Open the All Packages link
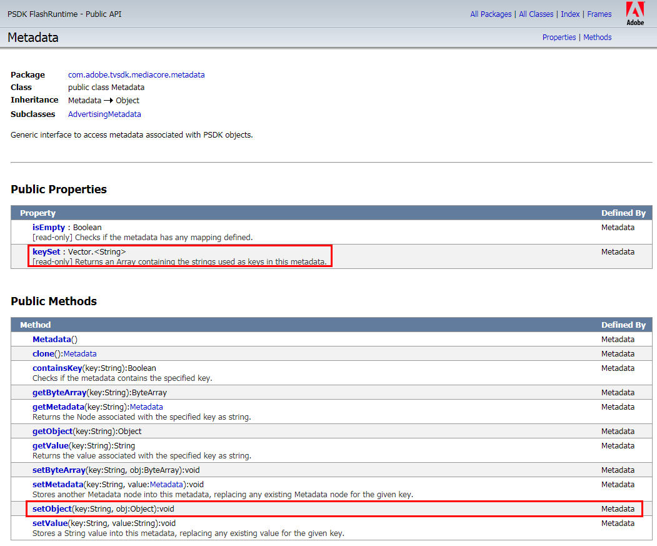The image size is (657, 546). (491, 14)
